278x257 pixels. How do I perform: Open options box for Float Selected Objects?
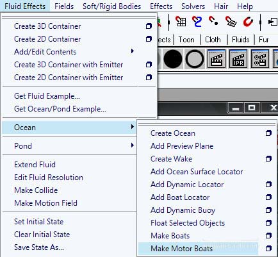[268, 223]
